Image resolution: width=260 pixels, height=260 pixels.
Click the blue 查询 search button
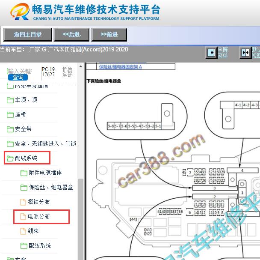[x=18, y=77]
